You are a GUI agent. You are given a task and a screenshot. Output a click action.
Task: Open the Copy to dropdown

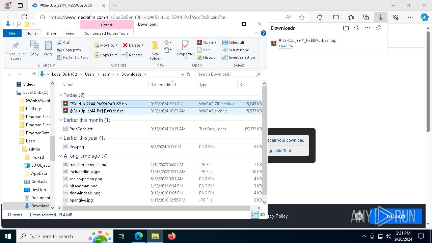106,55
